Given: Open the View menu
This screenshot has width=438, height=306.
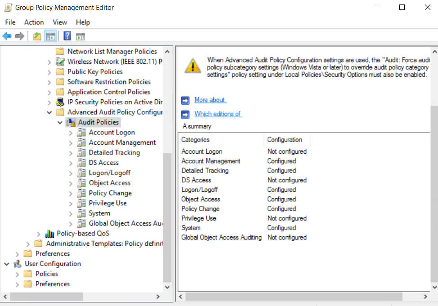Looking at the screenshot, I should tap(60, 22).
